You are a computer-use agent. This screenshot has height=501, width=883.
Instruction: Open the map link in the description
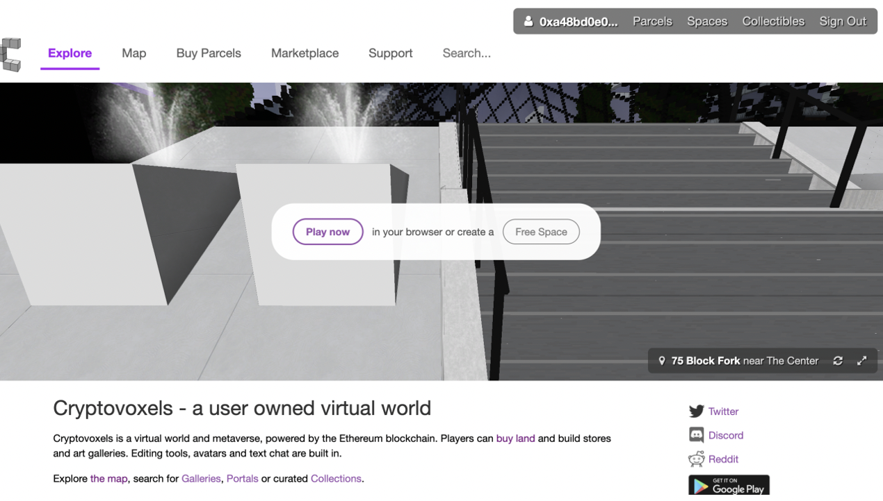(109, 479)
